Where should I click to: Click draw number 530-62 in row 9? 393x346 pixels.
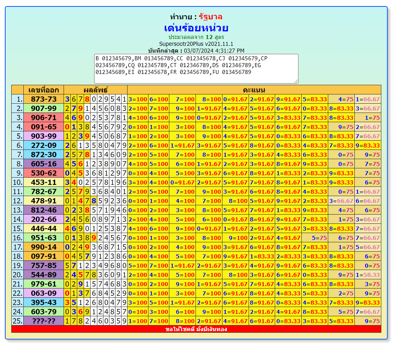click(43, 173)
